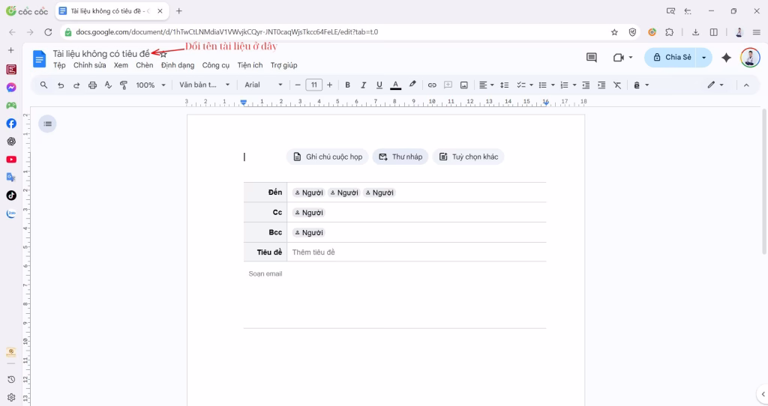This screenshot has width=768, height=406.
Task: Toggle bold formatting
Action: pyautogui.click(x=347, y=85)
